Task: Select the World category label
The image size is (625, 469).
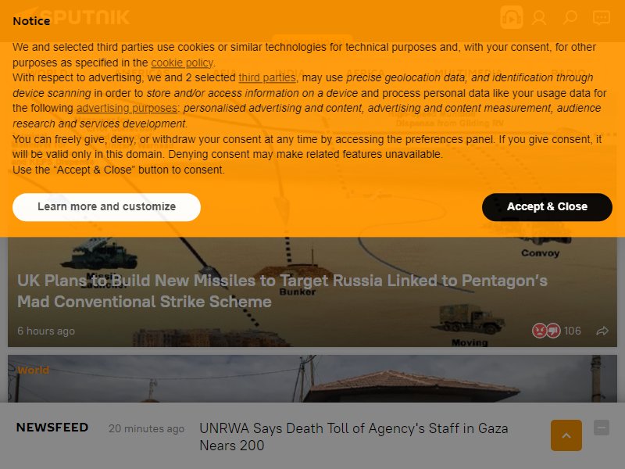Action: pos(33,370)
